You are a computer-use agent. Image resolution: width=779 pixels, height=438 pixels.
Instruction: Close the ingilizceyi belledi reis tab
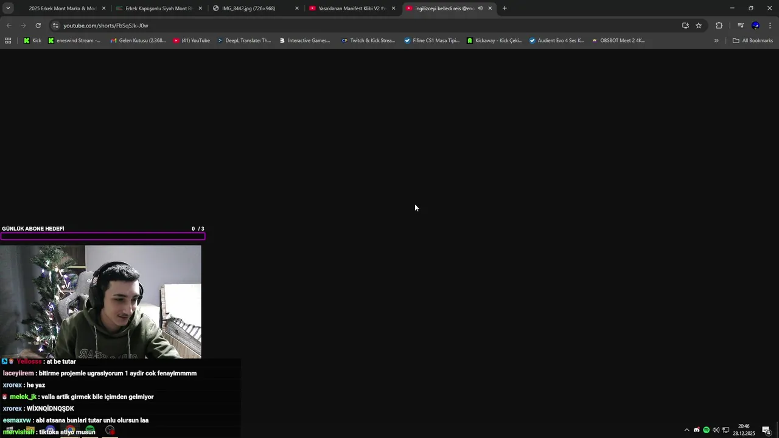click(490, 9)
